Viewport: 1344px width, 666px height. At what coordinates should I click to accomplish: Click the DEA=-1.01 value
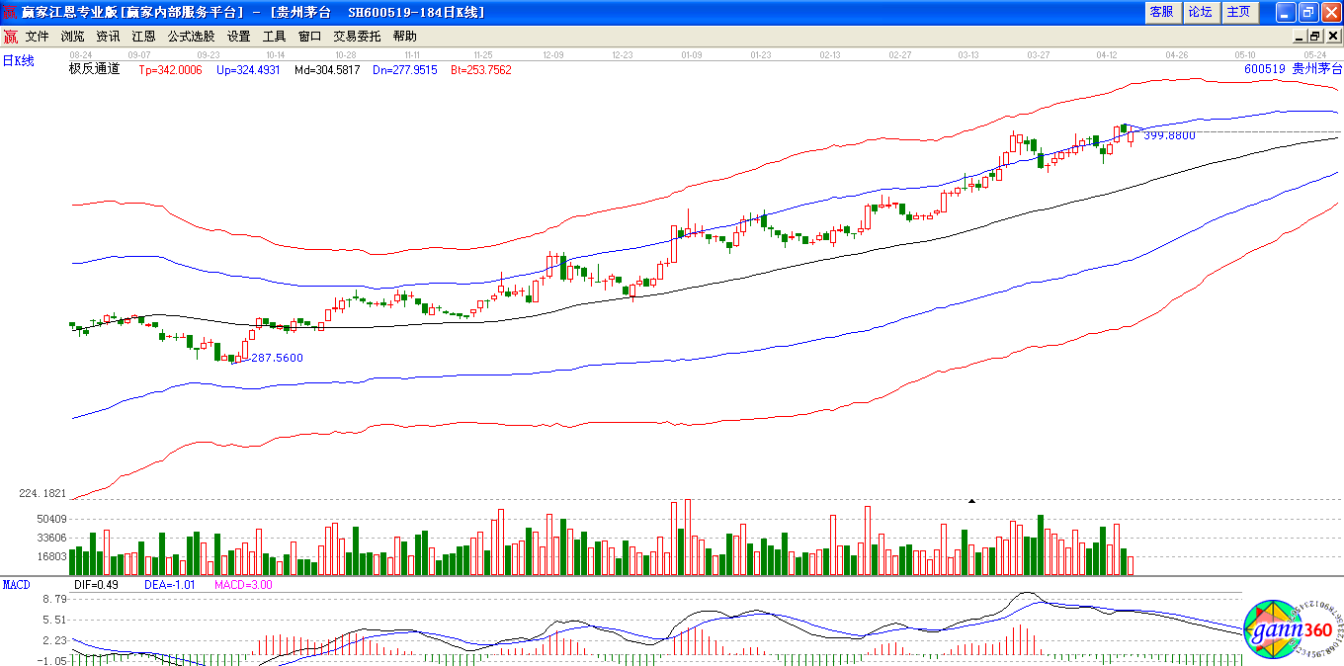pos(170,585)
